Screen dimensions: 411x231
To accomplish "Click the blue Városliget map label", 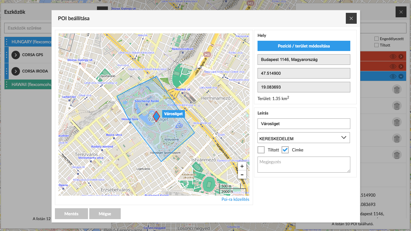I will 173,114.
